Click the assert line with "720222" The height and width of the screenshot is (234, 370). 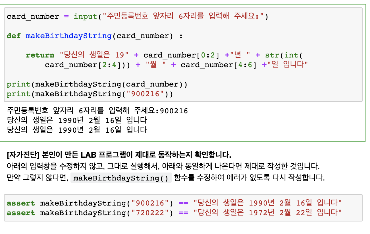coord(174,213)
